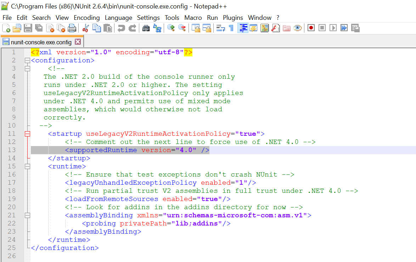Zoom in using the magnifier plus icon
Image resolution: width=416 pixels, height=262 pixels.
pos(171,28)
